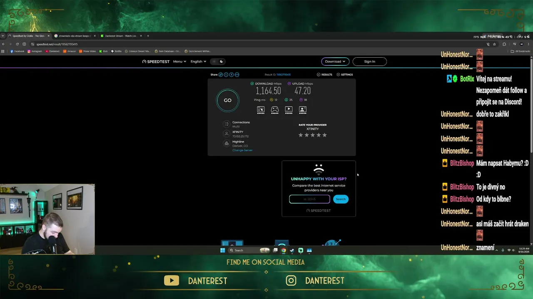Expand the Speedtest Menu dropdown
This screenshot has width=533, height=299.
(x=179, y=61)
